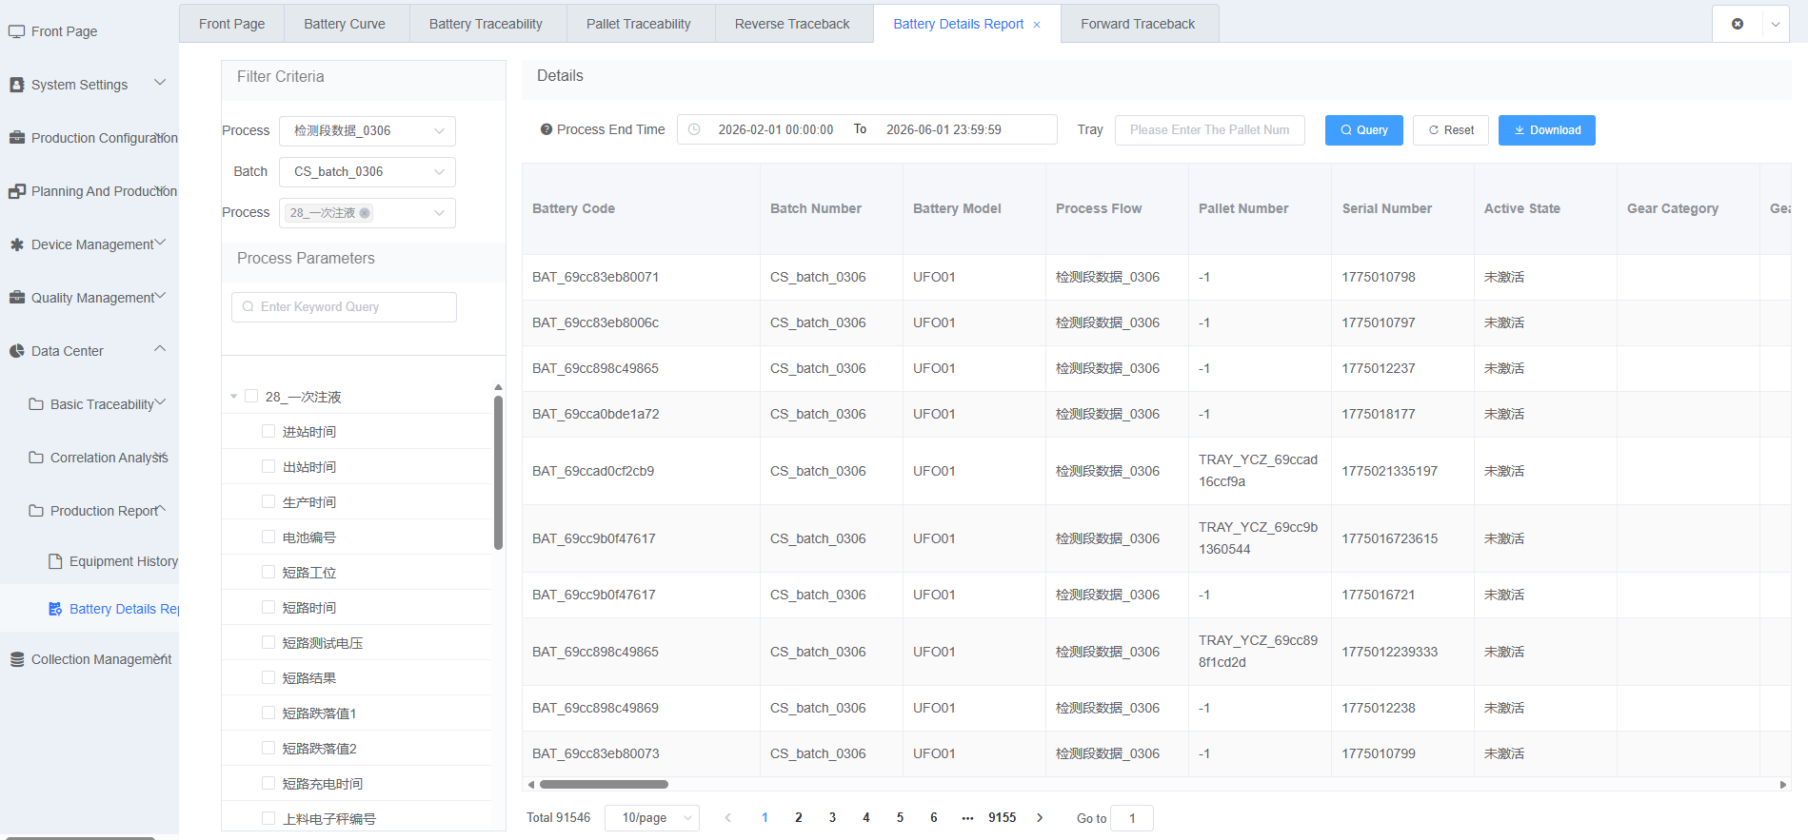The width and height of the screenshot is (1808, 840).
Task: Go to next page with right arrow
Action: tap(1040, 817)
